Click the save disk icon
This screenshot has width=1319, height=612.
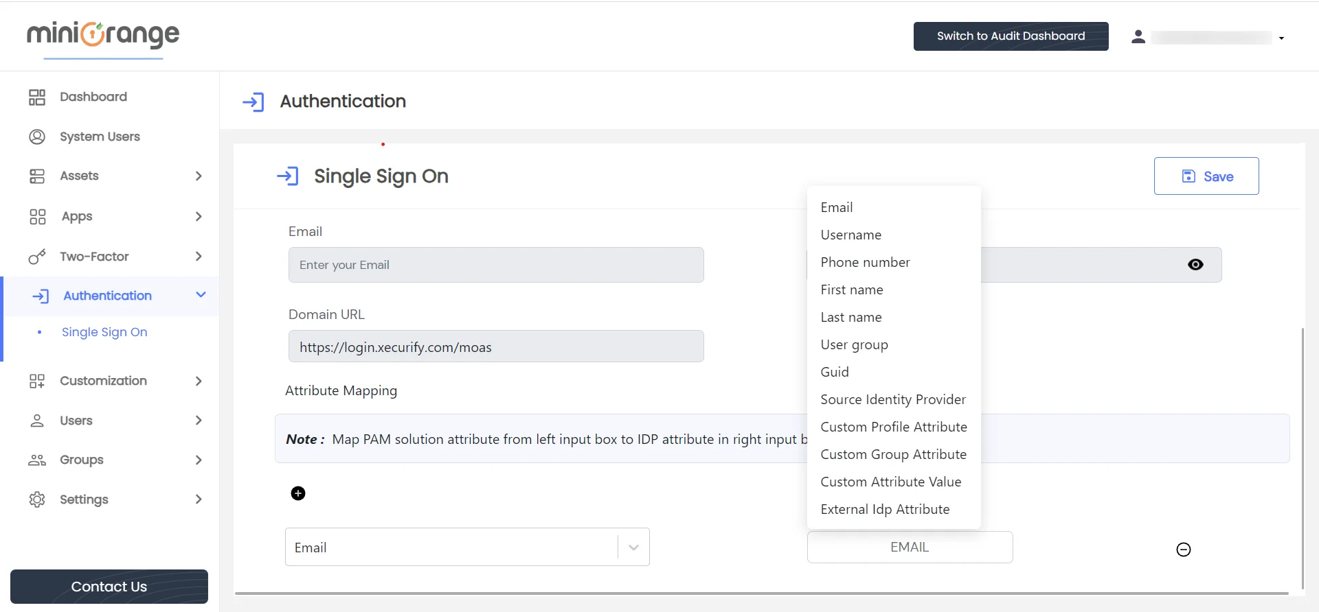click(x=1188, y=176)
